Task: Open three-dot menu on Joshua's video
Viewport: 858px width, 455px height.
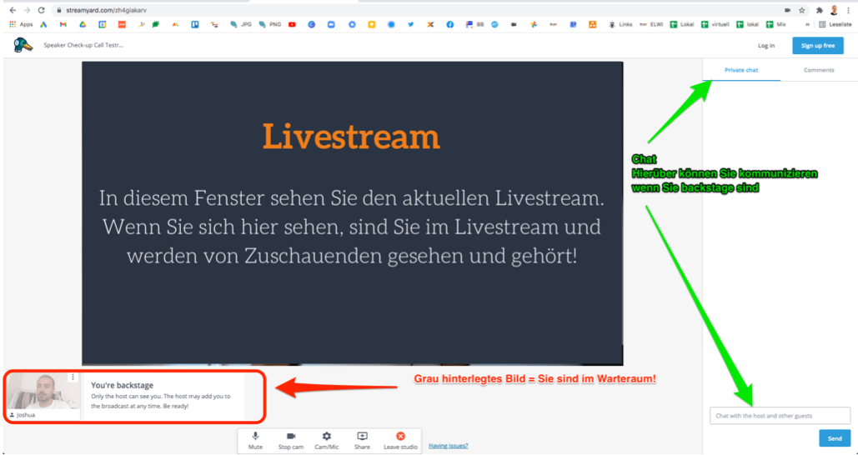Action: point(73,377)
